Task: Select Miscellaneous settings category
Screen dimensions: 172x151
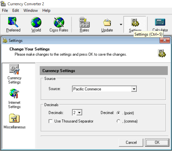Action: tap(15, 121)
